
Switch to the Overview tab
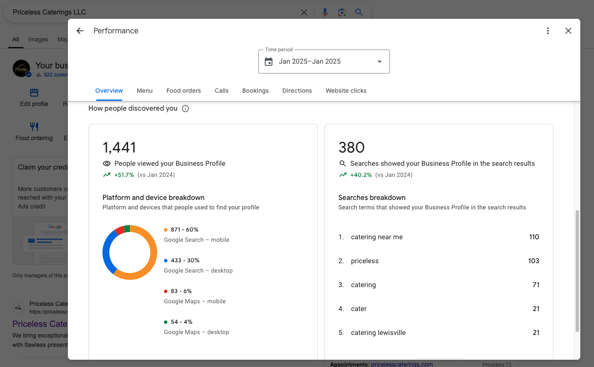click(x=109, y=91)
